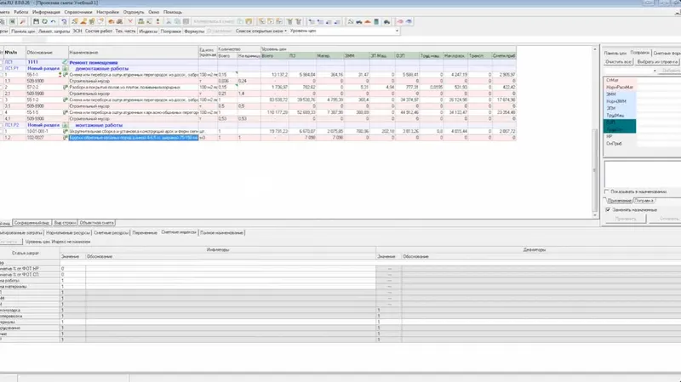Viewport: 681px width, 382px height.
Task: Switch to 'Объектная смета' tab
Action: (x=96, y=223)
